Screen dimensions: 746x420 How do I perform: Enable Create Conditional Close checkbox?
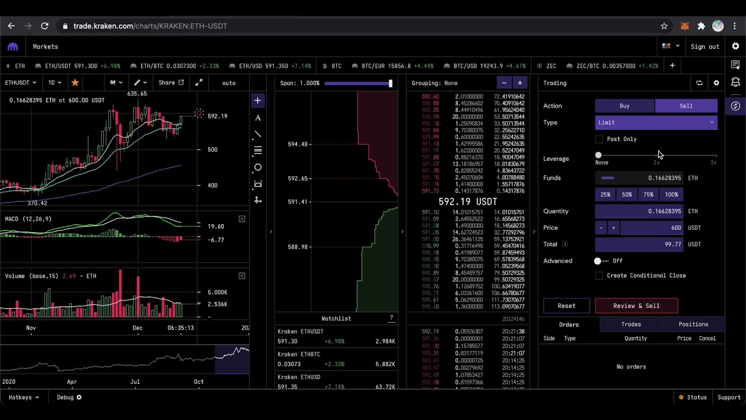click(599, 276)
